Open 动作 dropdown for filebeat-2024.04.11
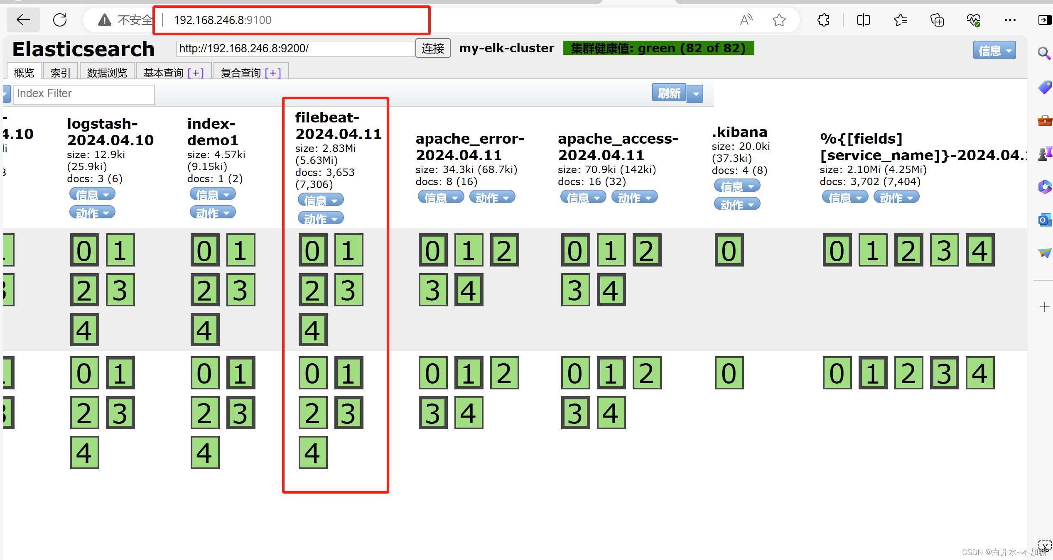This screenshot has height=560, width=1053. tap(321, 218)
